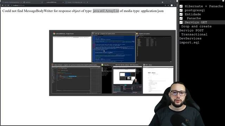Select the narrow checklist notes window thumbnail
Viewport: 225px width, 126px height.
(x=107, y=80)
